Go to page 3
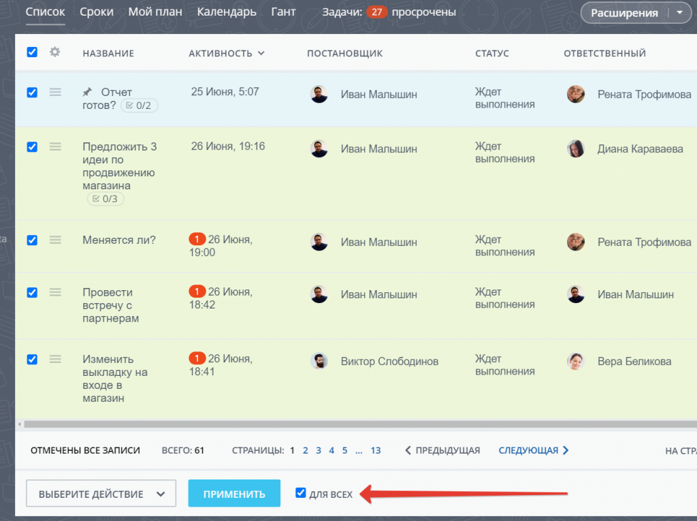The width and height of the screenshot is (697, 521). click(x=319, y=450)
